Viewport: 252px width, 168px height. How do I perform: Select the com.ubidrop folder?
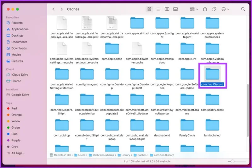(62, 128)
